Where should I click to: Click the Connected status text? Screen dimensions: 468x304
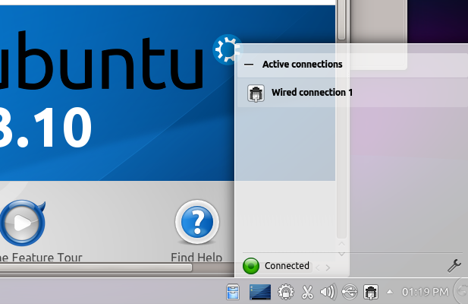coord(287,266)
